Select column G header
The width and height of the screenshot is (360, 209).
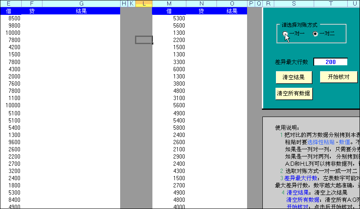pyautogui.click(x=81, y=4)
